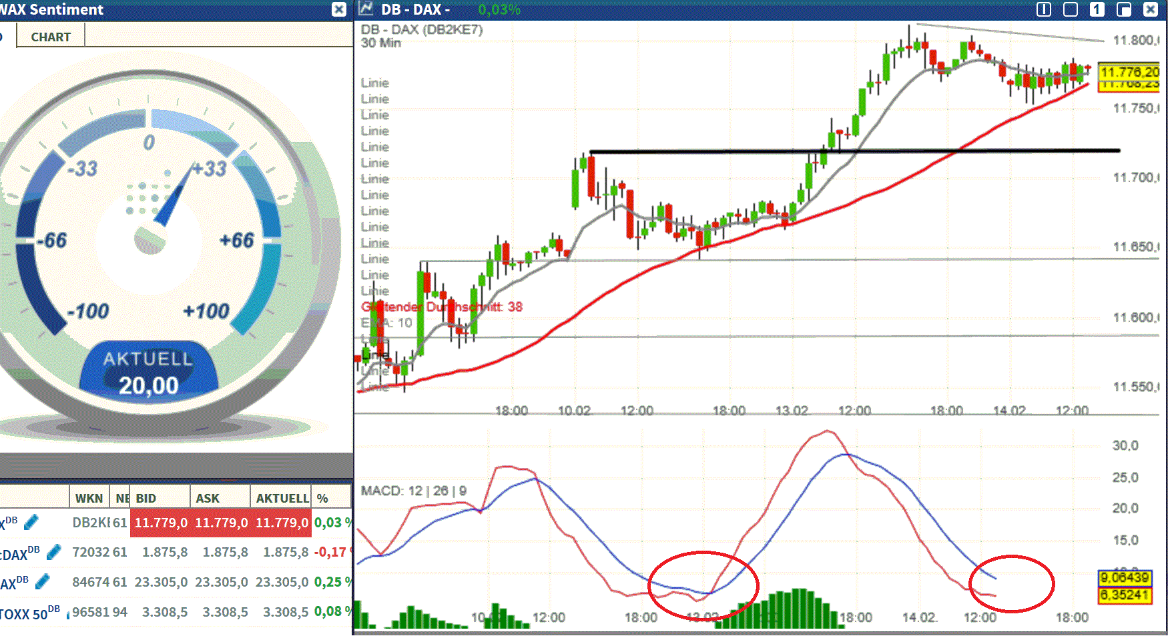The width and height of the screenshot is (1168, 638).
Task: Switch to the CHART tab
Action: point(49,37)
